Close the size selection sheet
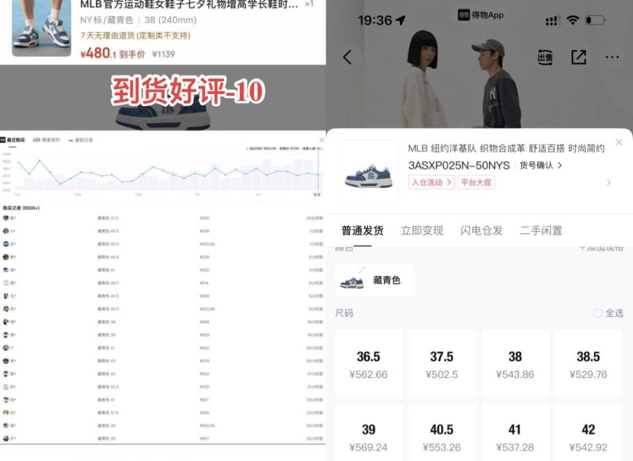This screenshot has width=633, height=461. [619, 142]
